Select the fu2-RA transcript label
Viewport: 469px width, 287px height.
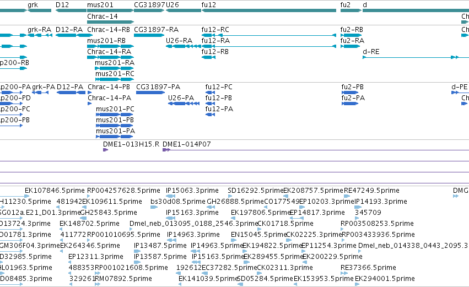tap(352, 41)
